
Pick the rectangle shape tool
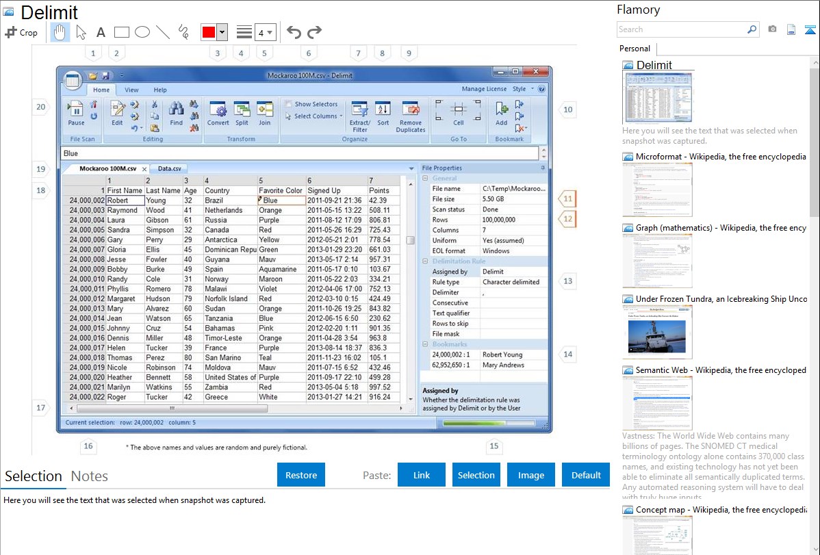[x=121, y=32]
